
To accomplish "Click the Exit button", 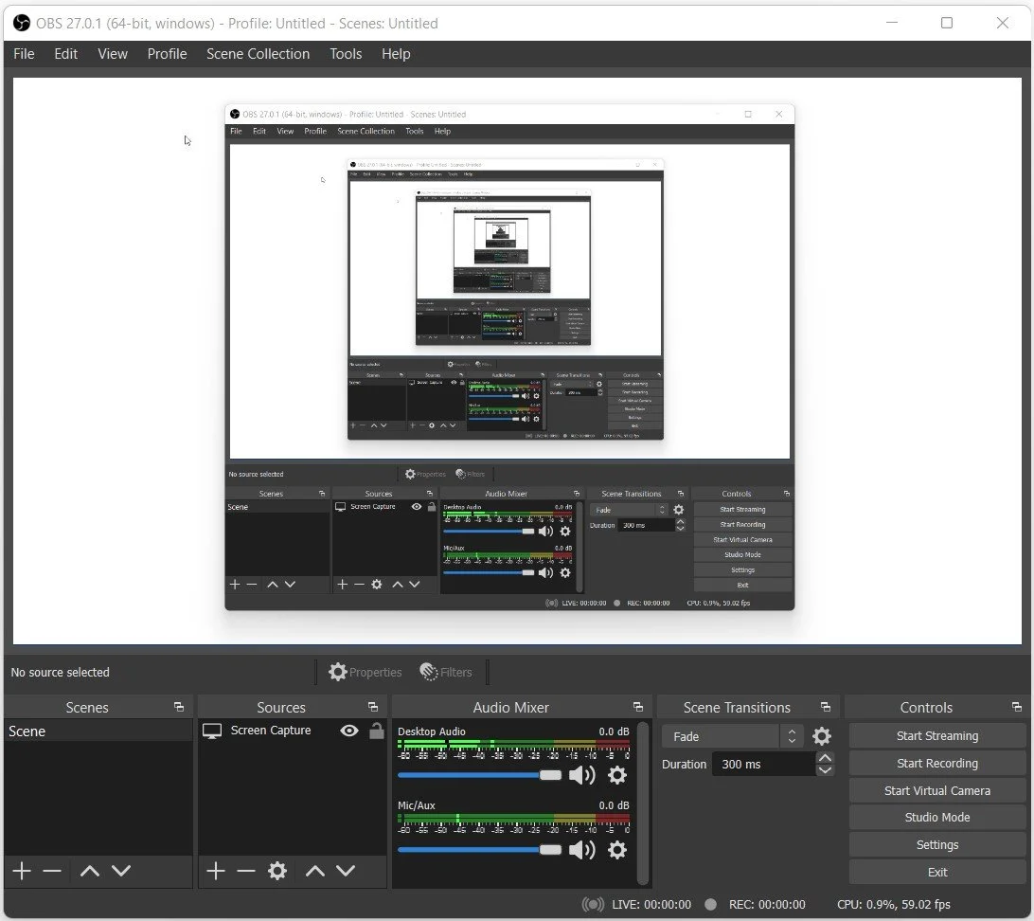I will click(x=937, y=872).
